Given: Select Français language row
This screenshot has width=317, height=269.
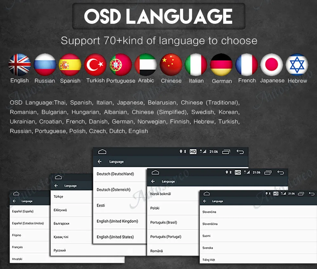Looking at the screenshot, I should pos(30,247).
